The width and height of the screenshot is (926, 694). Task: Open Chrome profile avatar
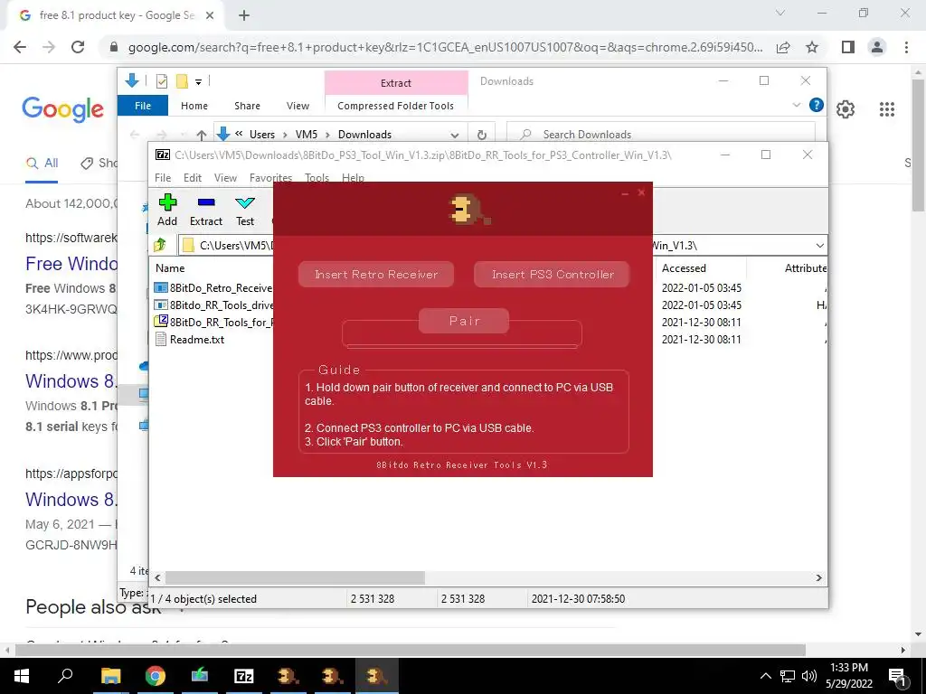point(877,47)
